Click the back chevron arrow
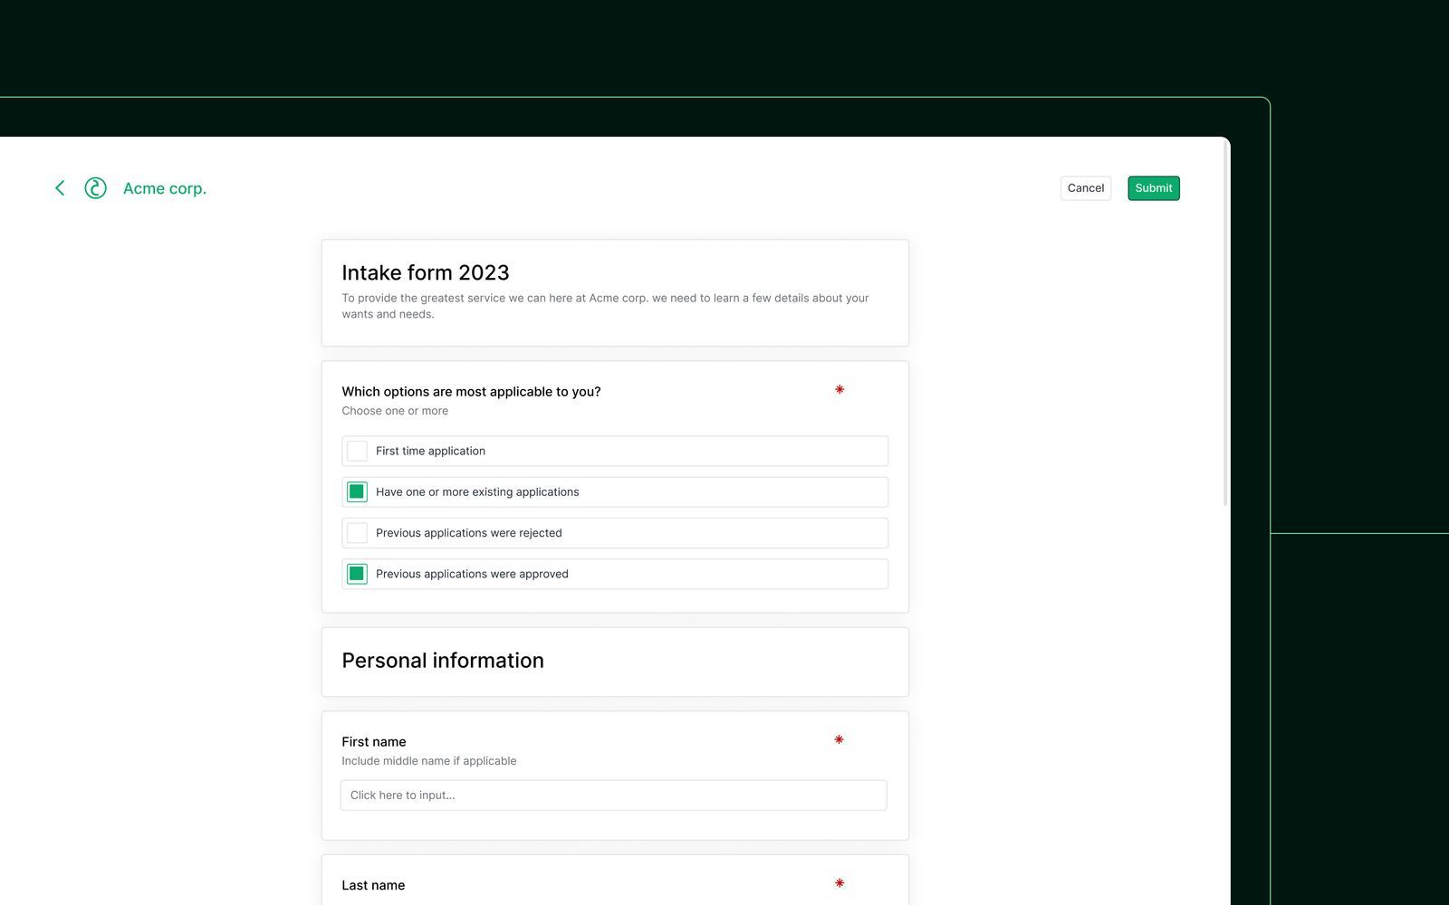The width and height of the screenshot is (1449, 905). (60, 188)
